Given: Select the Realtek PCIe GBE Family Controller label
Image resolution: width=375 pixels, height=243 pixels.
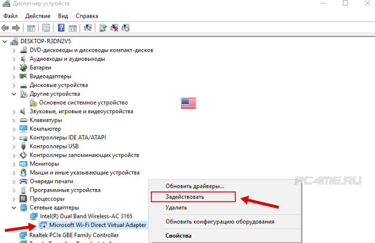Looking at the screenshot, I should (74, 235).
